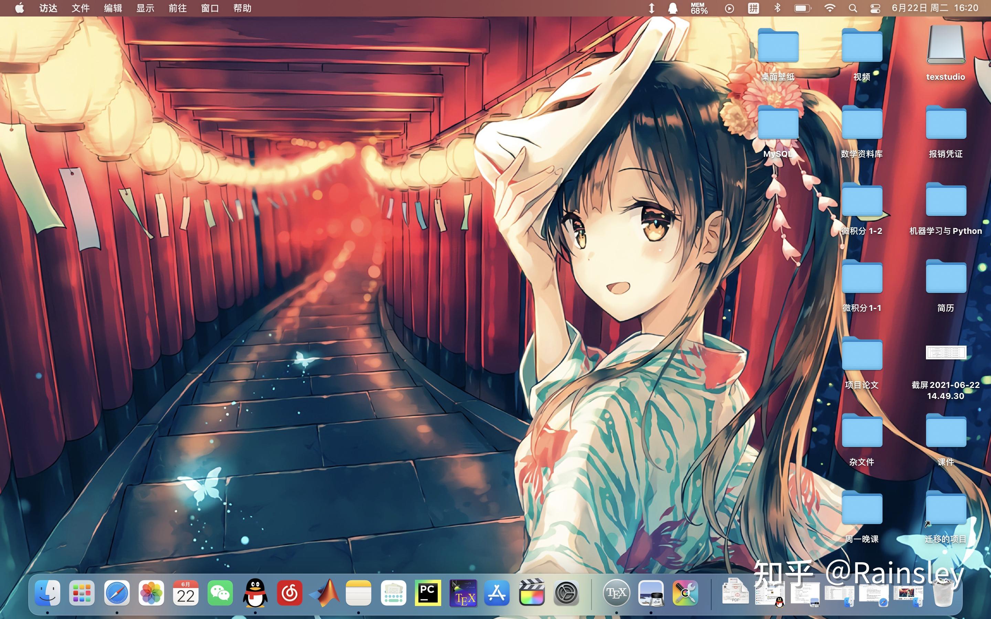
Task: Click the keyboard-style app icon in Dock
Action: tap(393, 593)
